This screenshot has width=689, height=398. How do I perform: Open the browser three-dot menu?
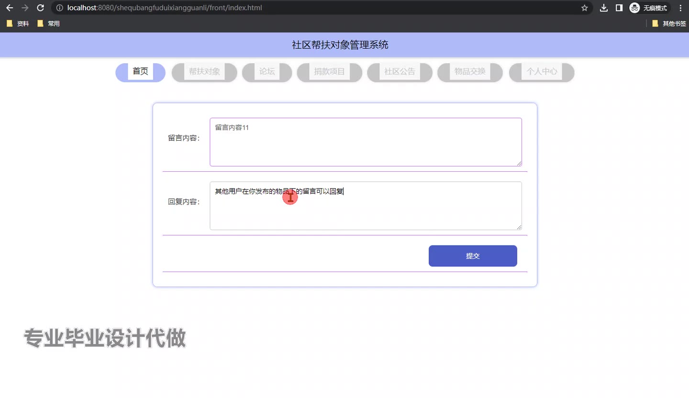pyautogui.click(x=680, y=8)
